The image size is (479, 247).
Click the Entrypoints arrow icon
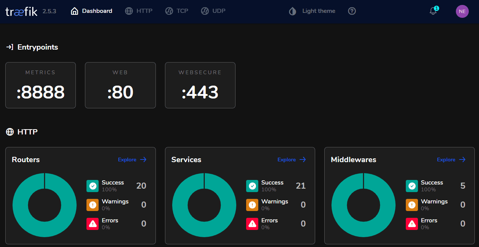coord(9,47)
